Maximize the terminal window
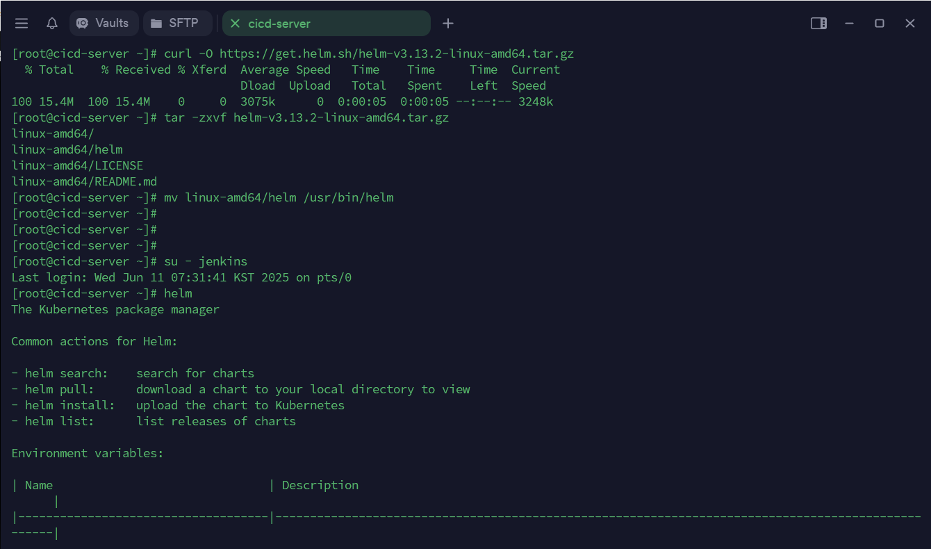931x549 pixels. [x=880, y=24]
